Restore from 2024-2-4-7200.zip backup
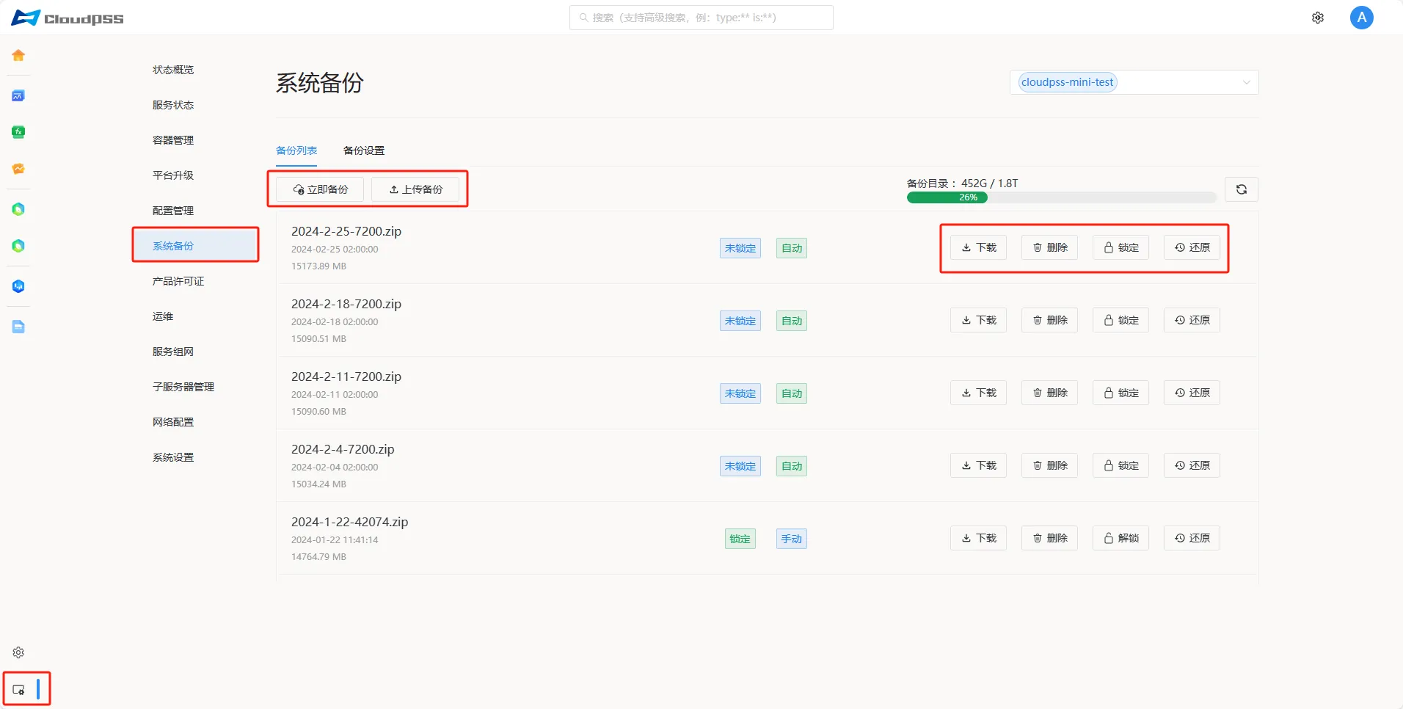Viewport: 1403px width, 709px height. pos(1192,465)
